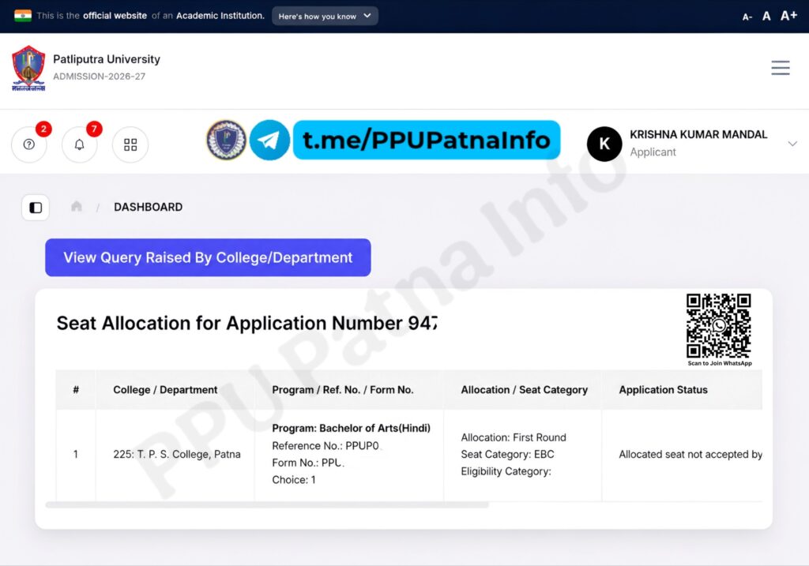The height and width of the screenshot is (566, 809).
Task: Click the K profile avatar
Action: click(x=604, y=144)
